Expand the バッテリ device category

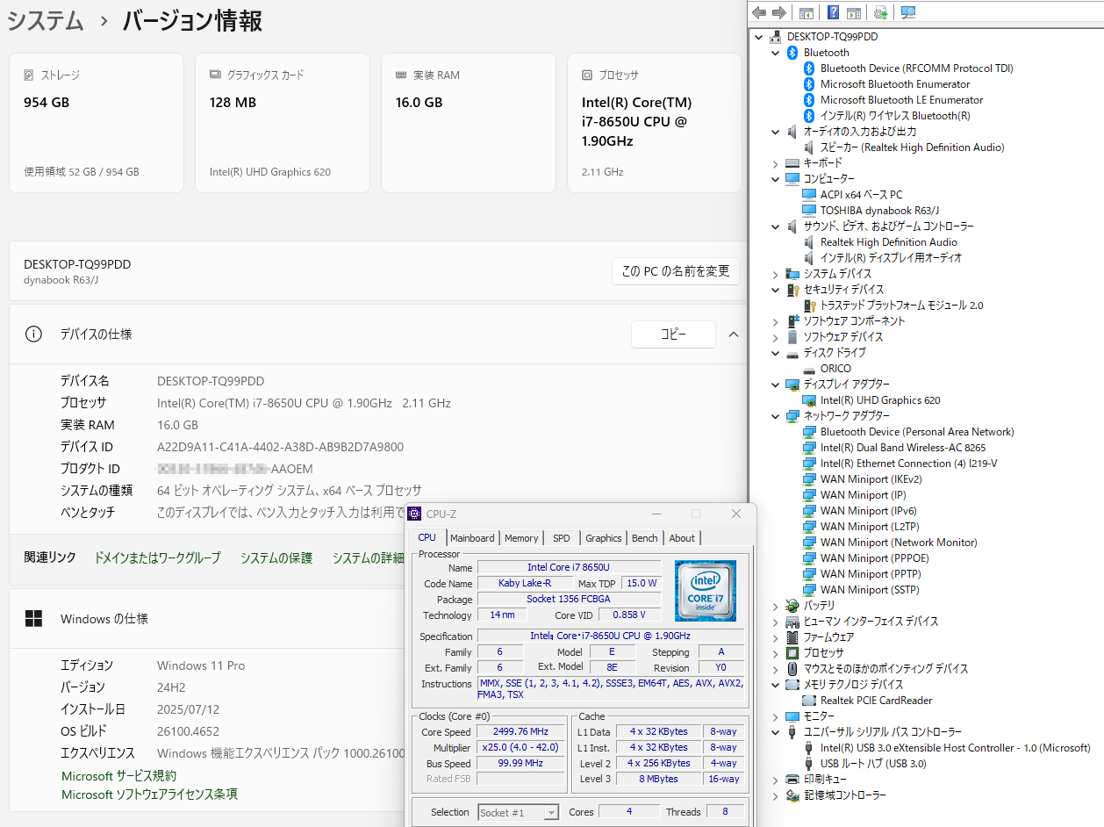(x=775, y=606)
